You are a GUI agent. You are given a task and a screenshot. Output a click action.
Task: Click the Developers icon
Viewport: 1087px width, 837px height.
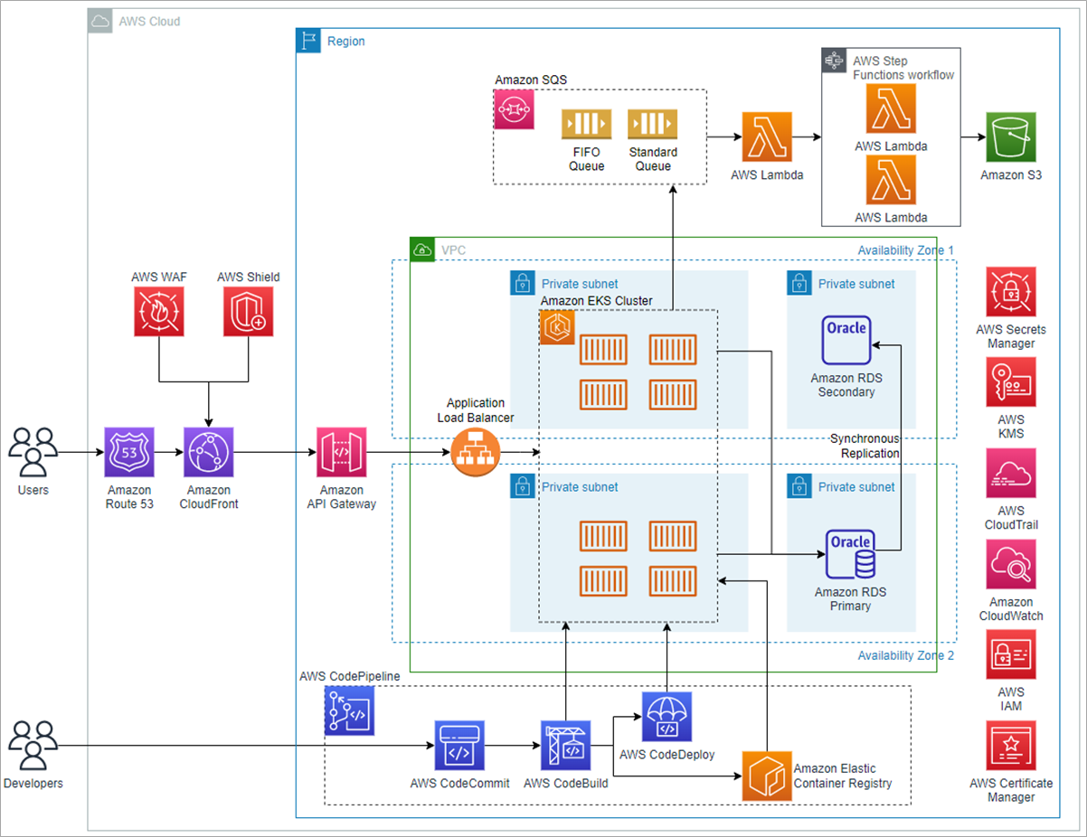[33, 746]
